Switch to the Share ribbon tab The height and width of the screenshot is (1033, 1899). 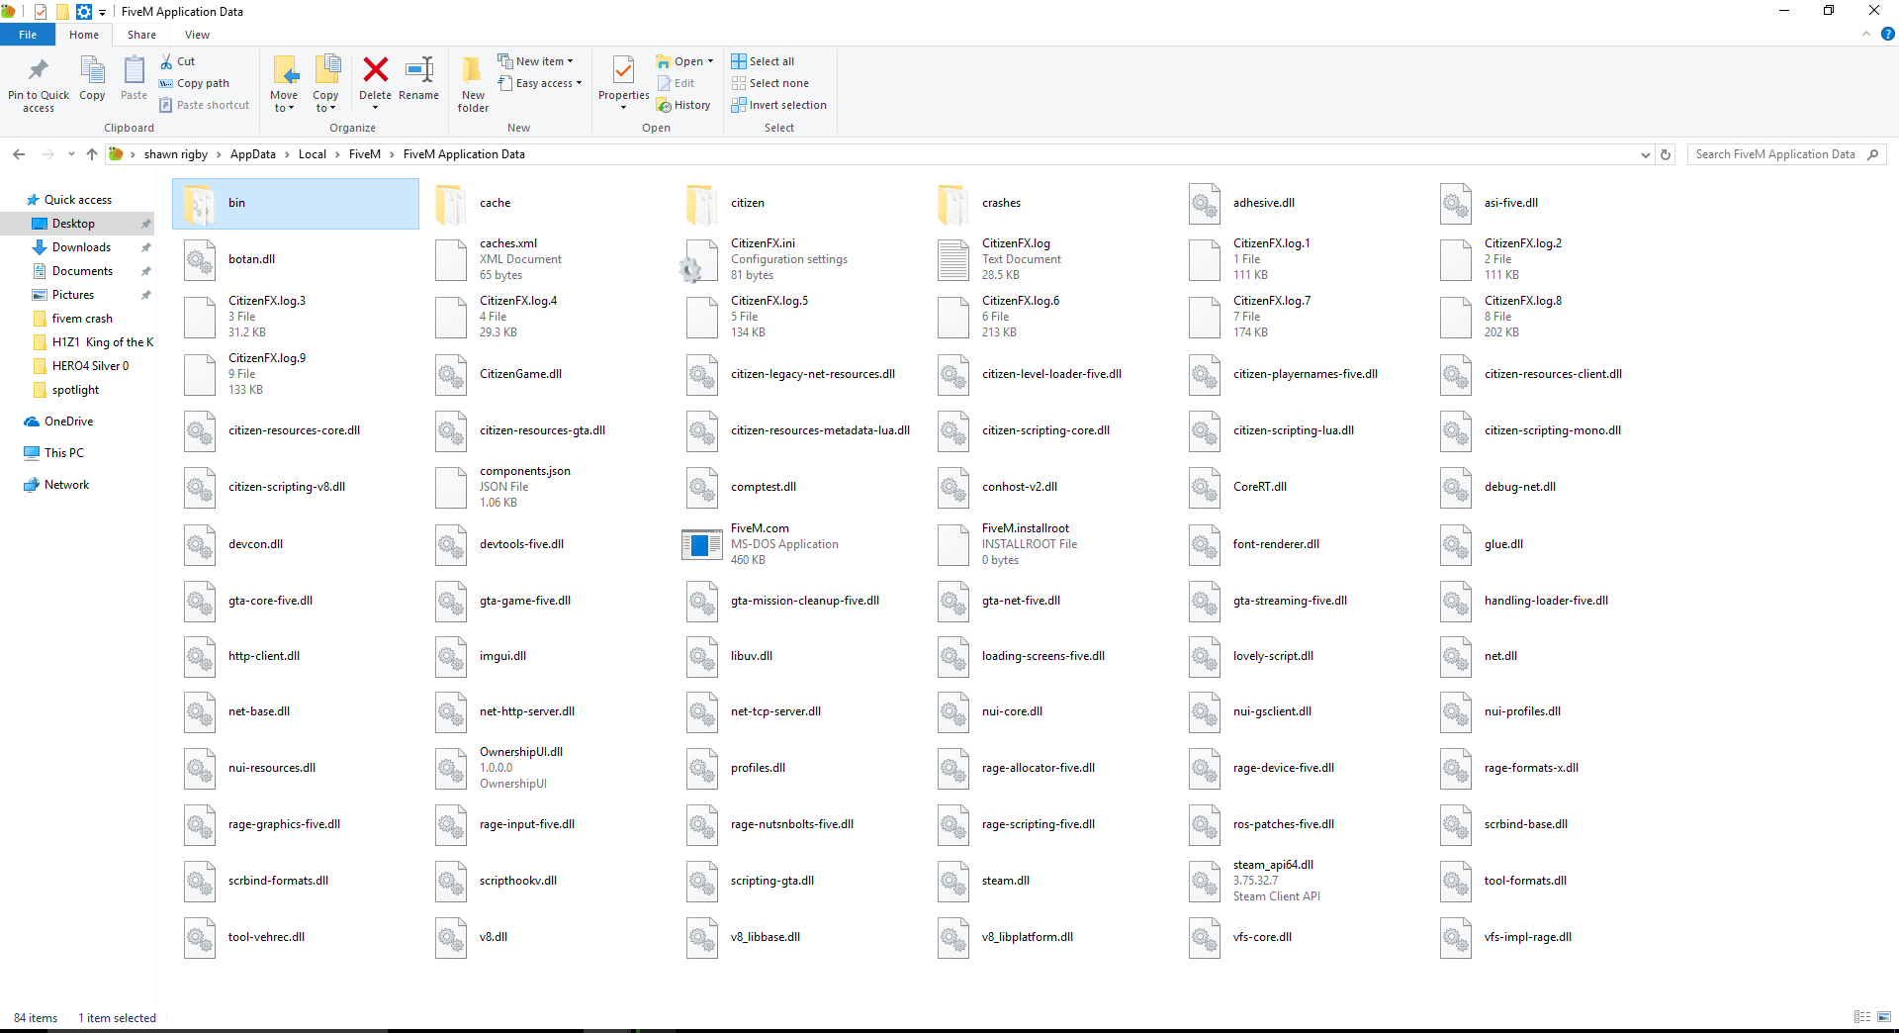tap(141, 35)
